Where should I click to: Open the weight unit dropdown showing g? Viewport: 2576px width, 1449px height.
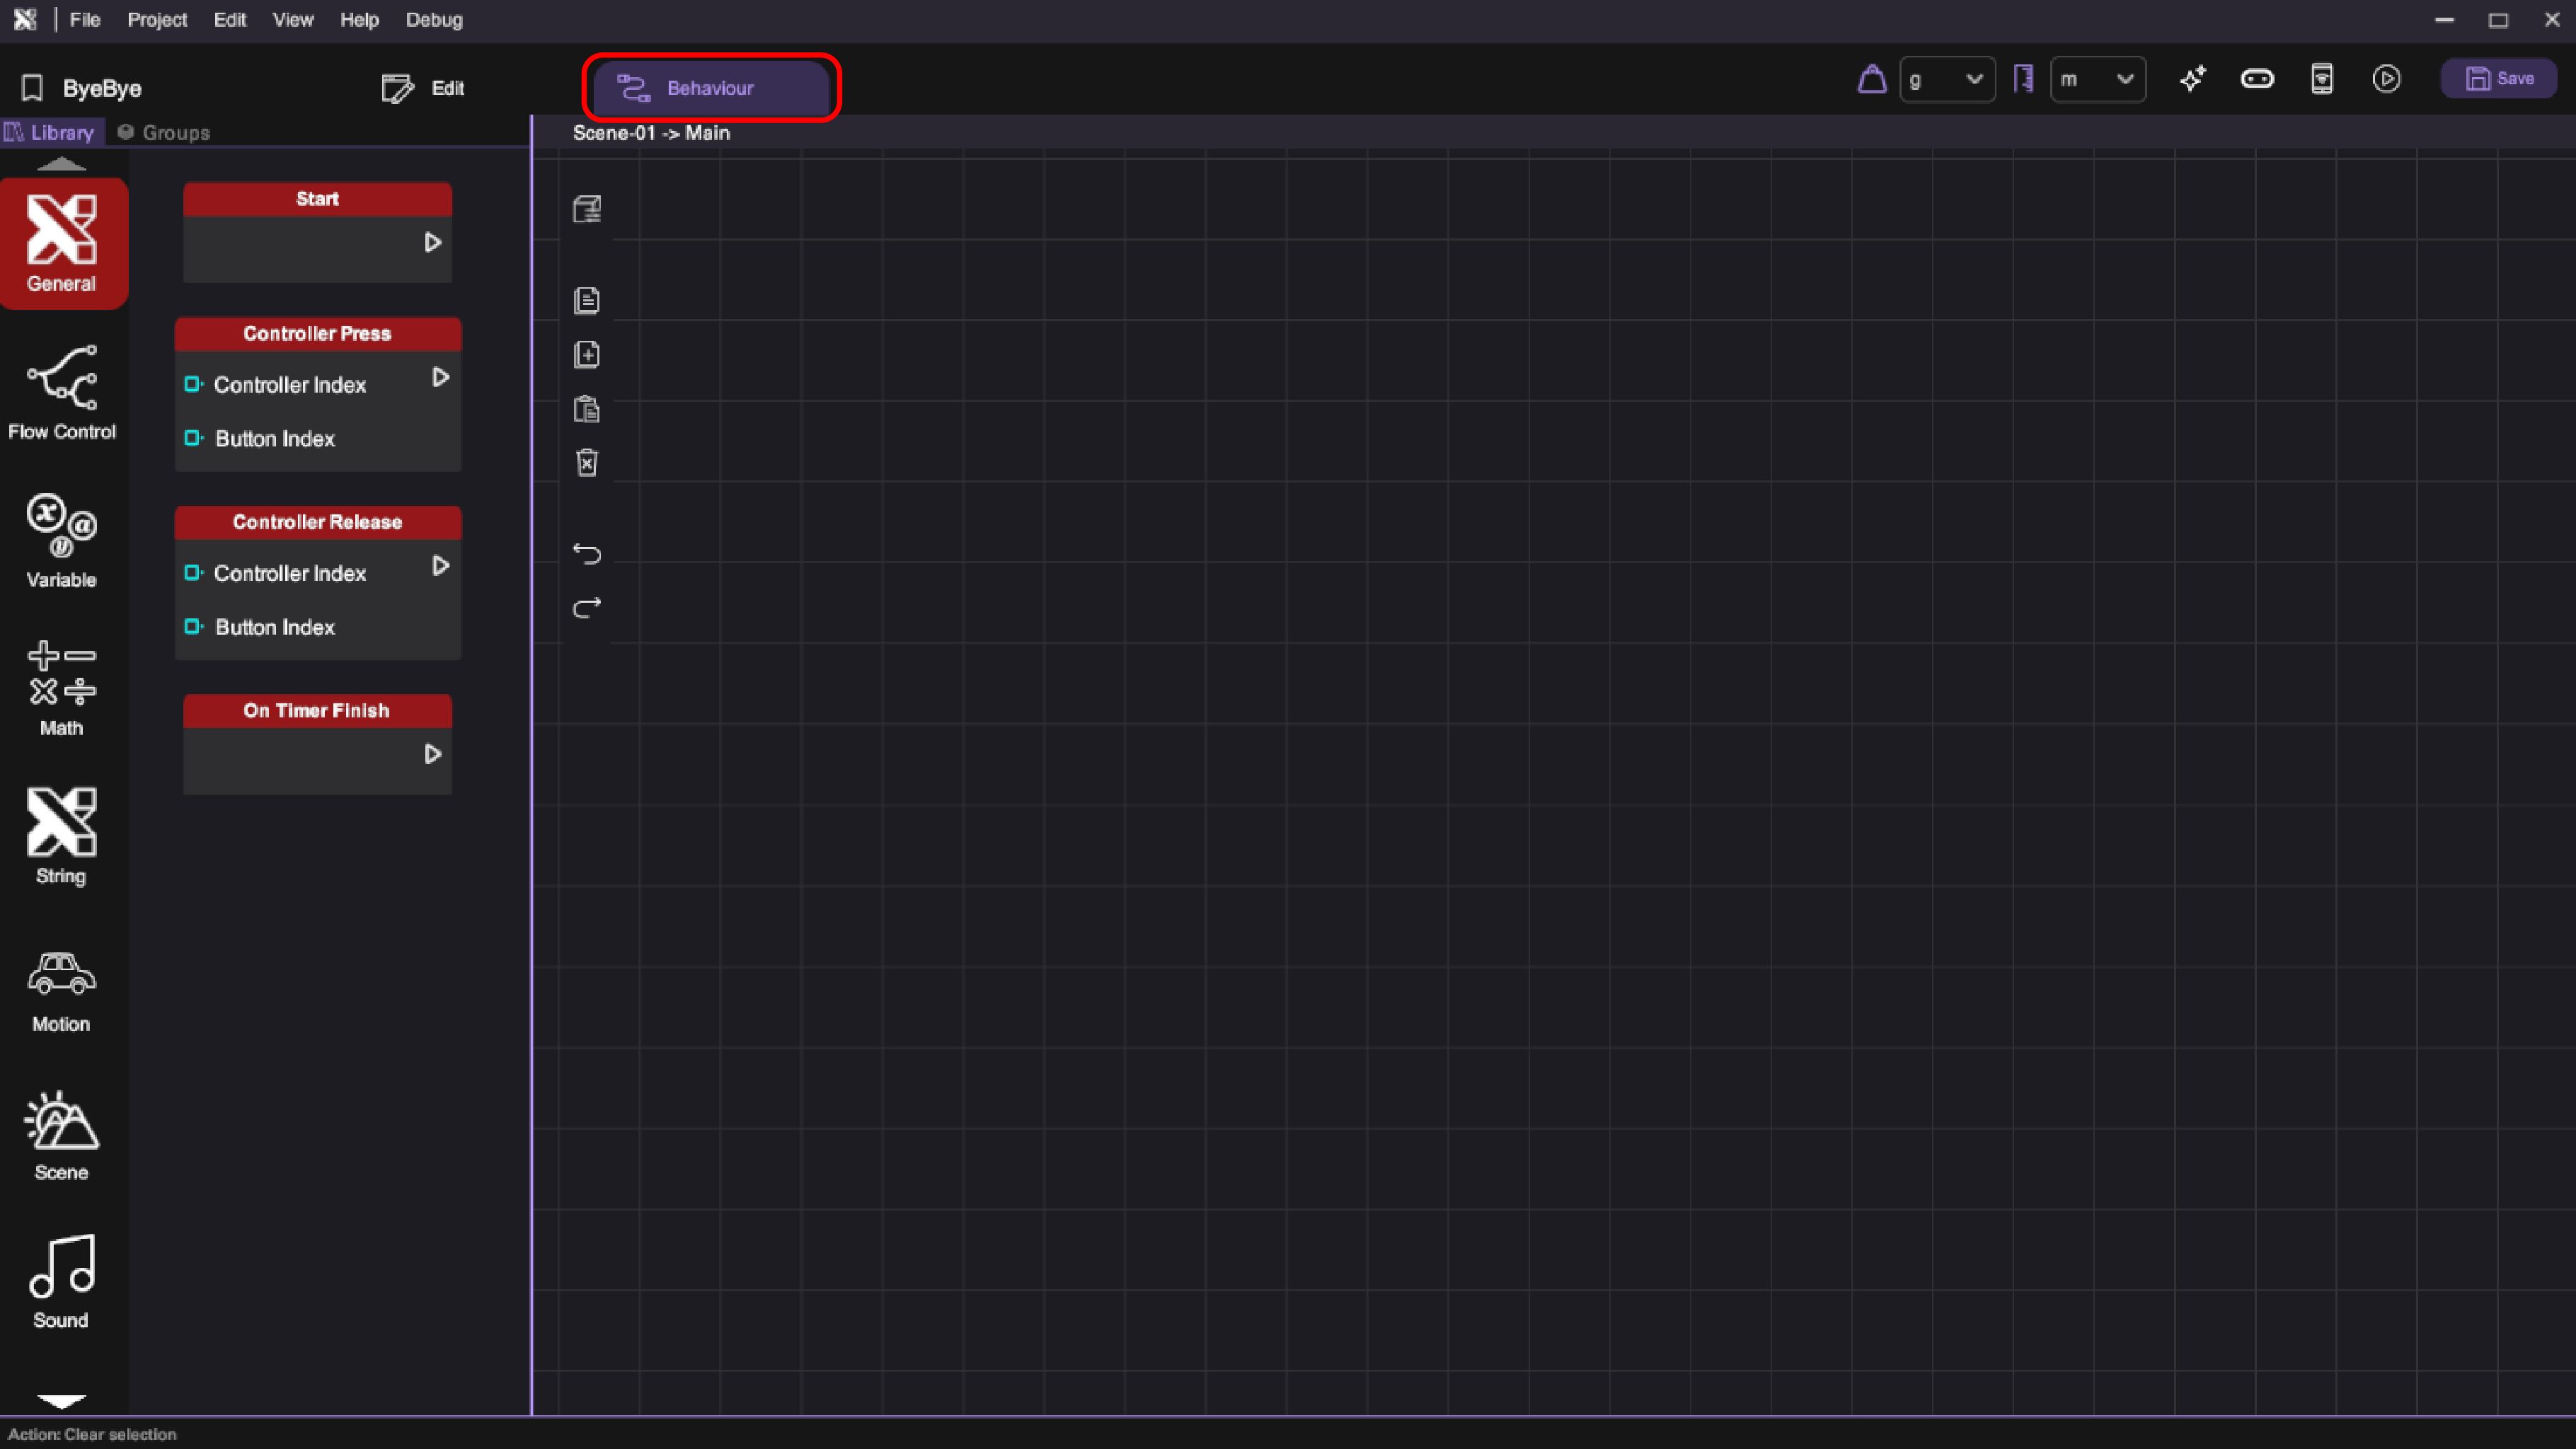coord(1946,79)
